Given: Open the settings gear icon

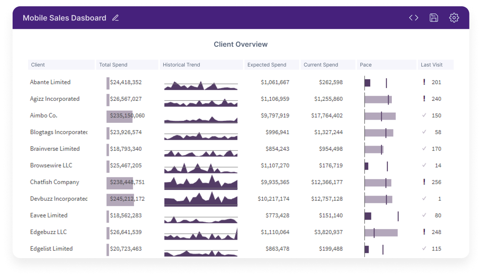Looking at the screenshot, I should (454, 18).
